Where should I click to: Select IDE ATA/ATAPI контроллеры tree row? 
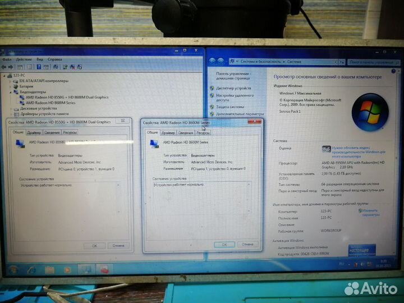(x=41, y=81)
